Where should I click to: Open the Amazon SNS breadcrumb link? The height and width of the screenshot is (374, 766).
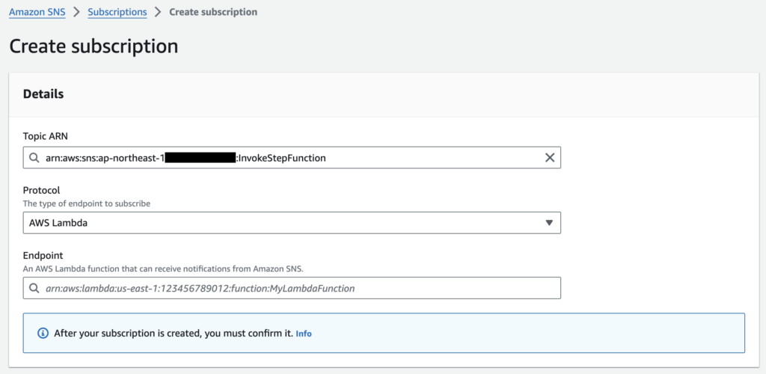click(x=37, y=12)
